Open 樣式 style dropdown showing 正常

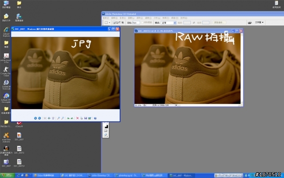[x=169, y=23]
